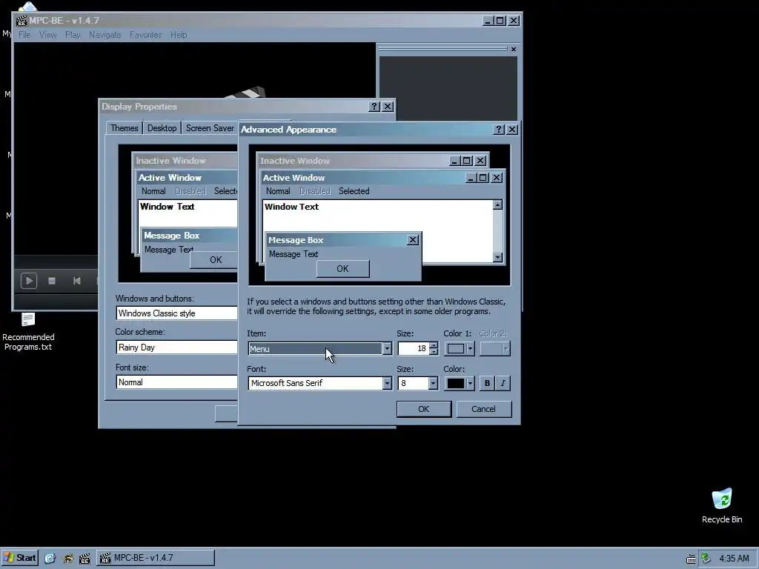
Task: Open Navigate menu in MPC-BE
Action: 105,35
